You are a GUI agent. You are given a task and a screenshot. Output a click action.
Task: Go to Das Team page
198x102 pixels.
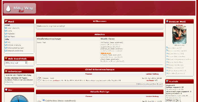pos(11,37)
